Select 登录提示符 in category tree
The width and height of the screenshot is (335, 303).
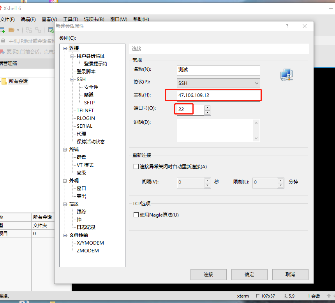point(96,64)
